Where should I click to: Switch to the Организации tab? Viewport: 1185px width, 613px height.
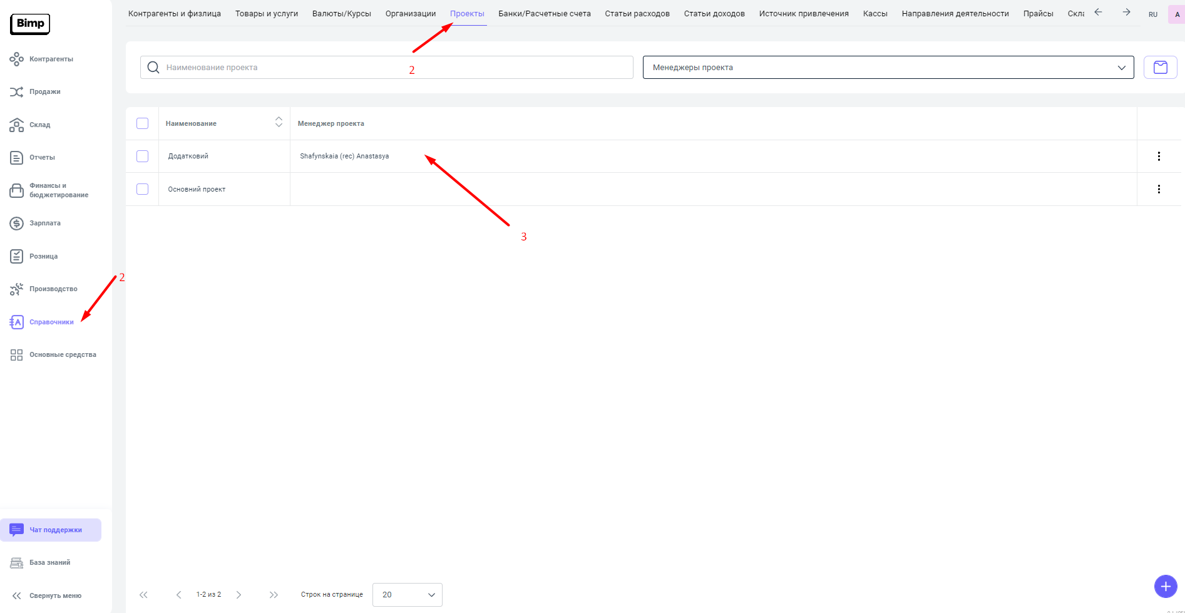pos(411,14)
